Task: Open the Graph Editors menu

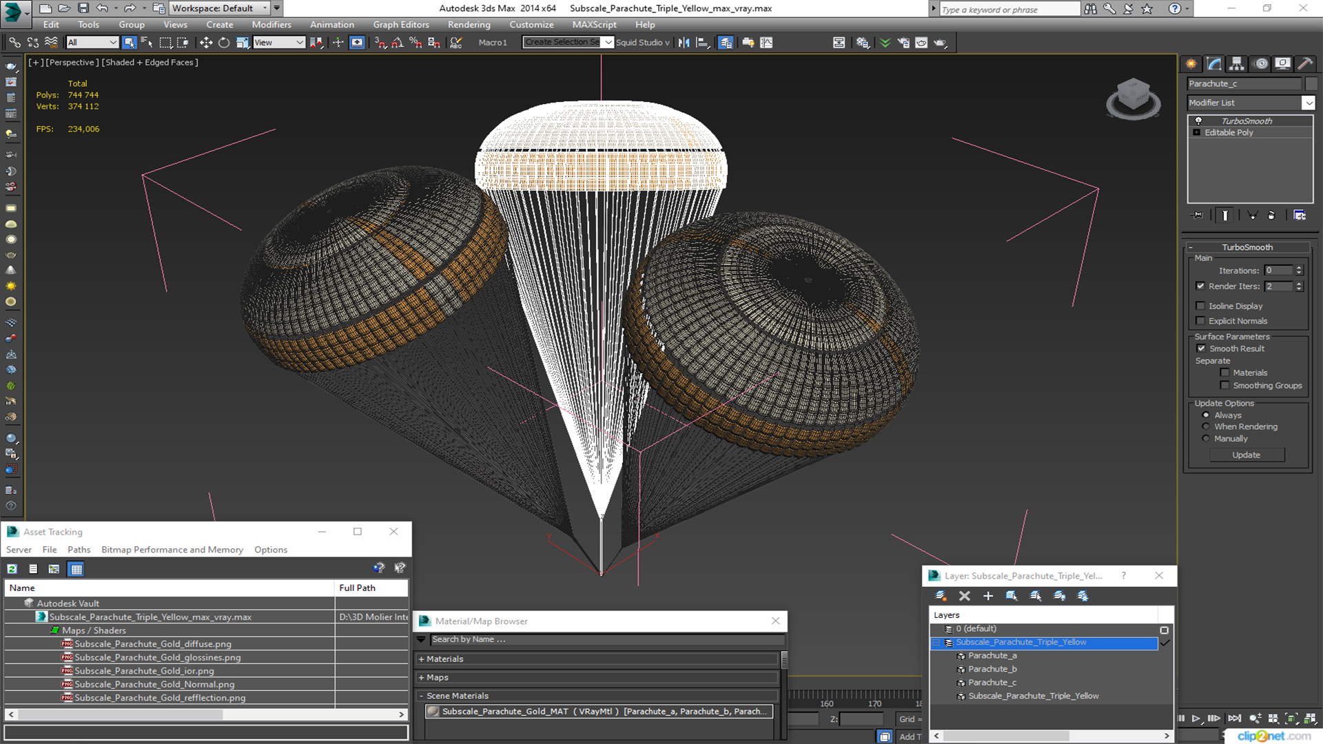Action: tap(401, 25)
